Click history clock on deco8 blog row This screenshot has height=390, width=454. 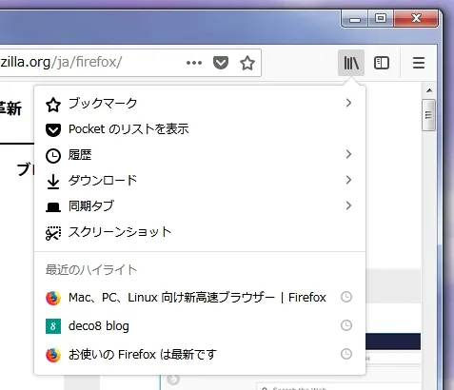(x=346, y=325)
